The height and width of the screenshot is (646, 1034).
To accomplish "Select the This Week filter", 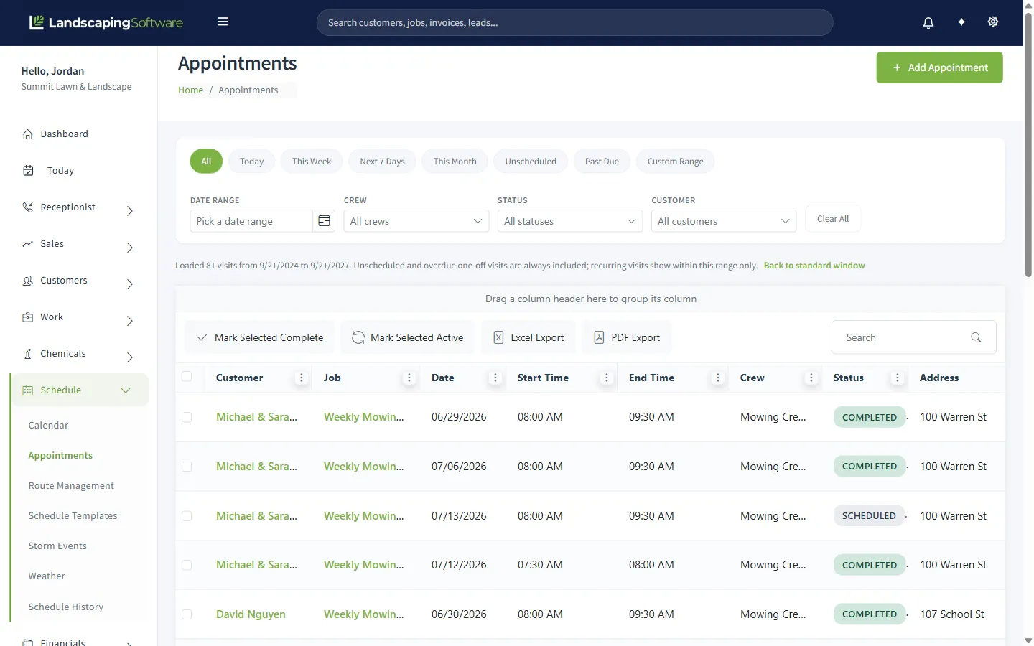I will coord(312,161).
